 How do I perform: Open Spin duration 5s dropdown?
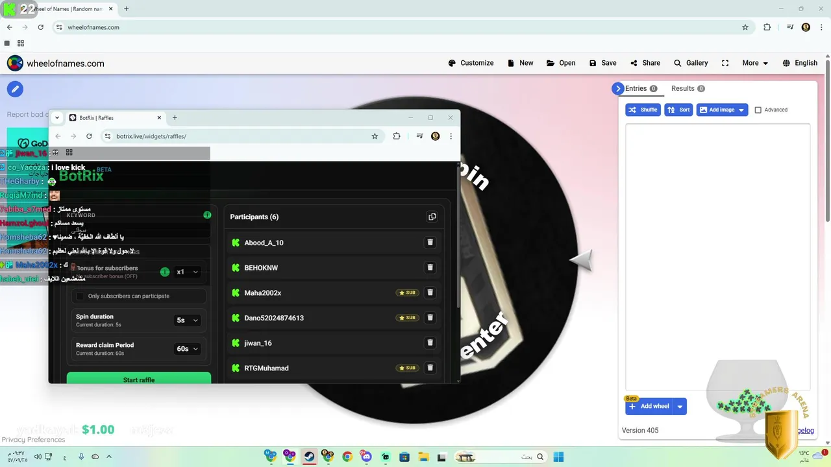(x=188, y=320)
